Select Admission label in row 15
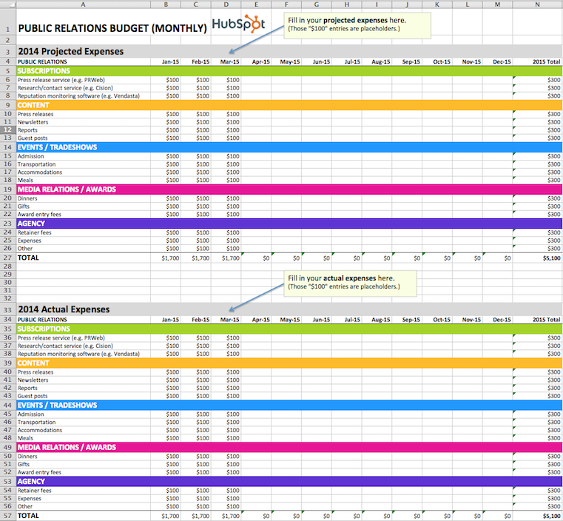The height and width of the screenshot is (521, 563). click(31, 156)
